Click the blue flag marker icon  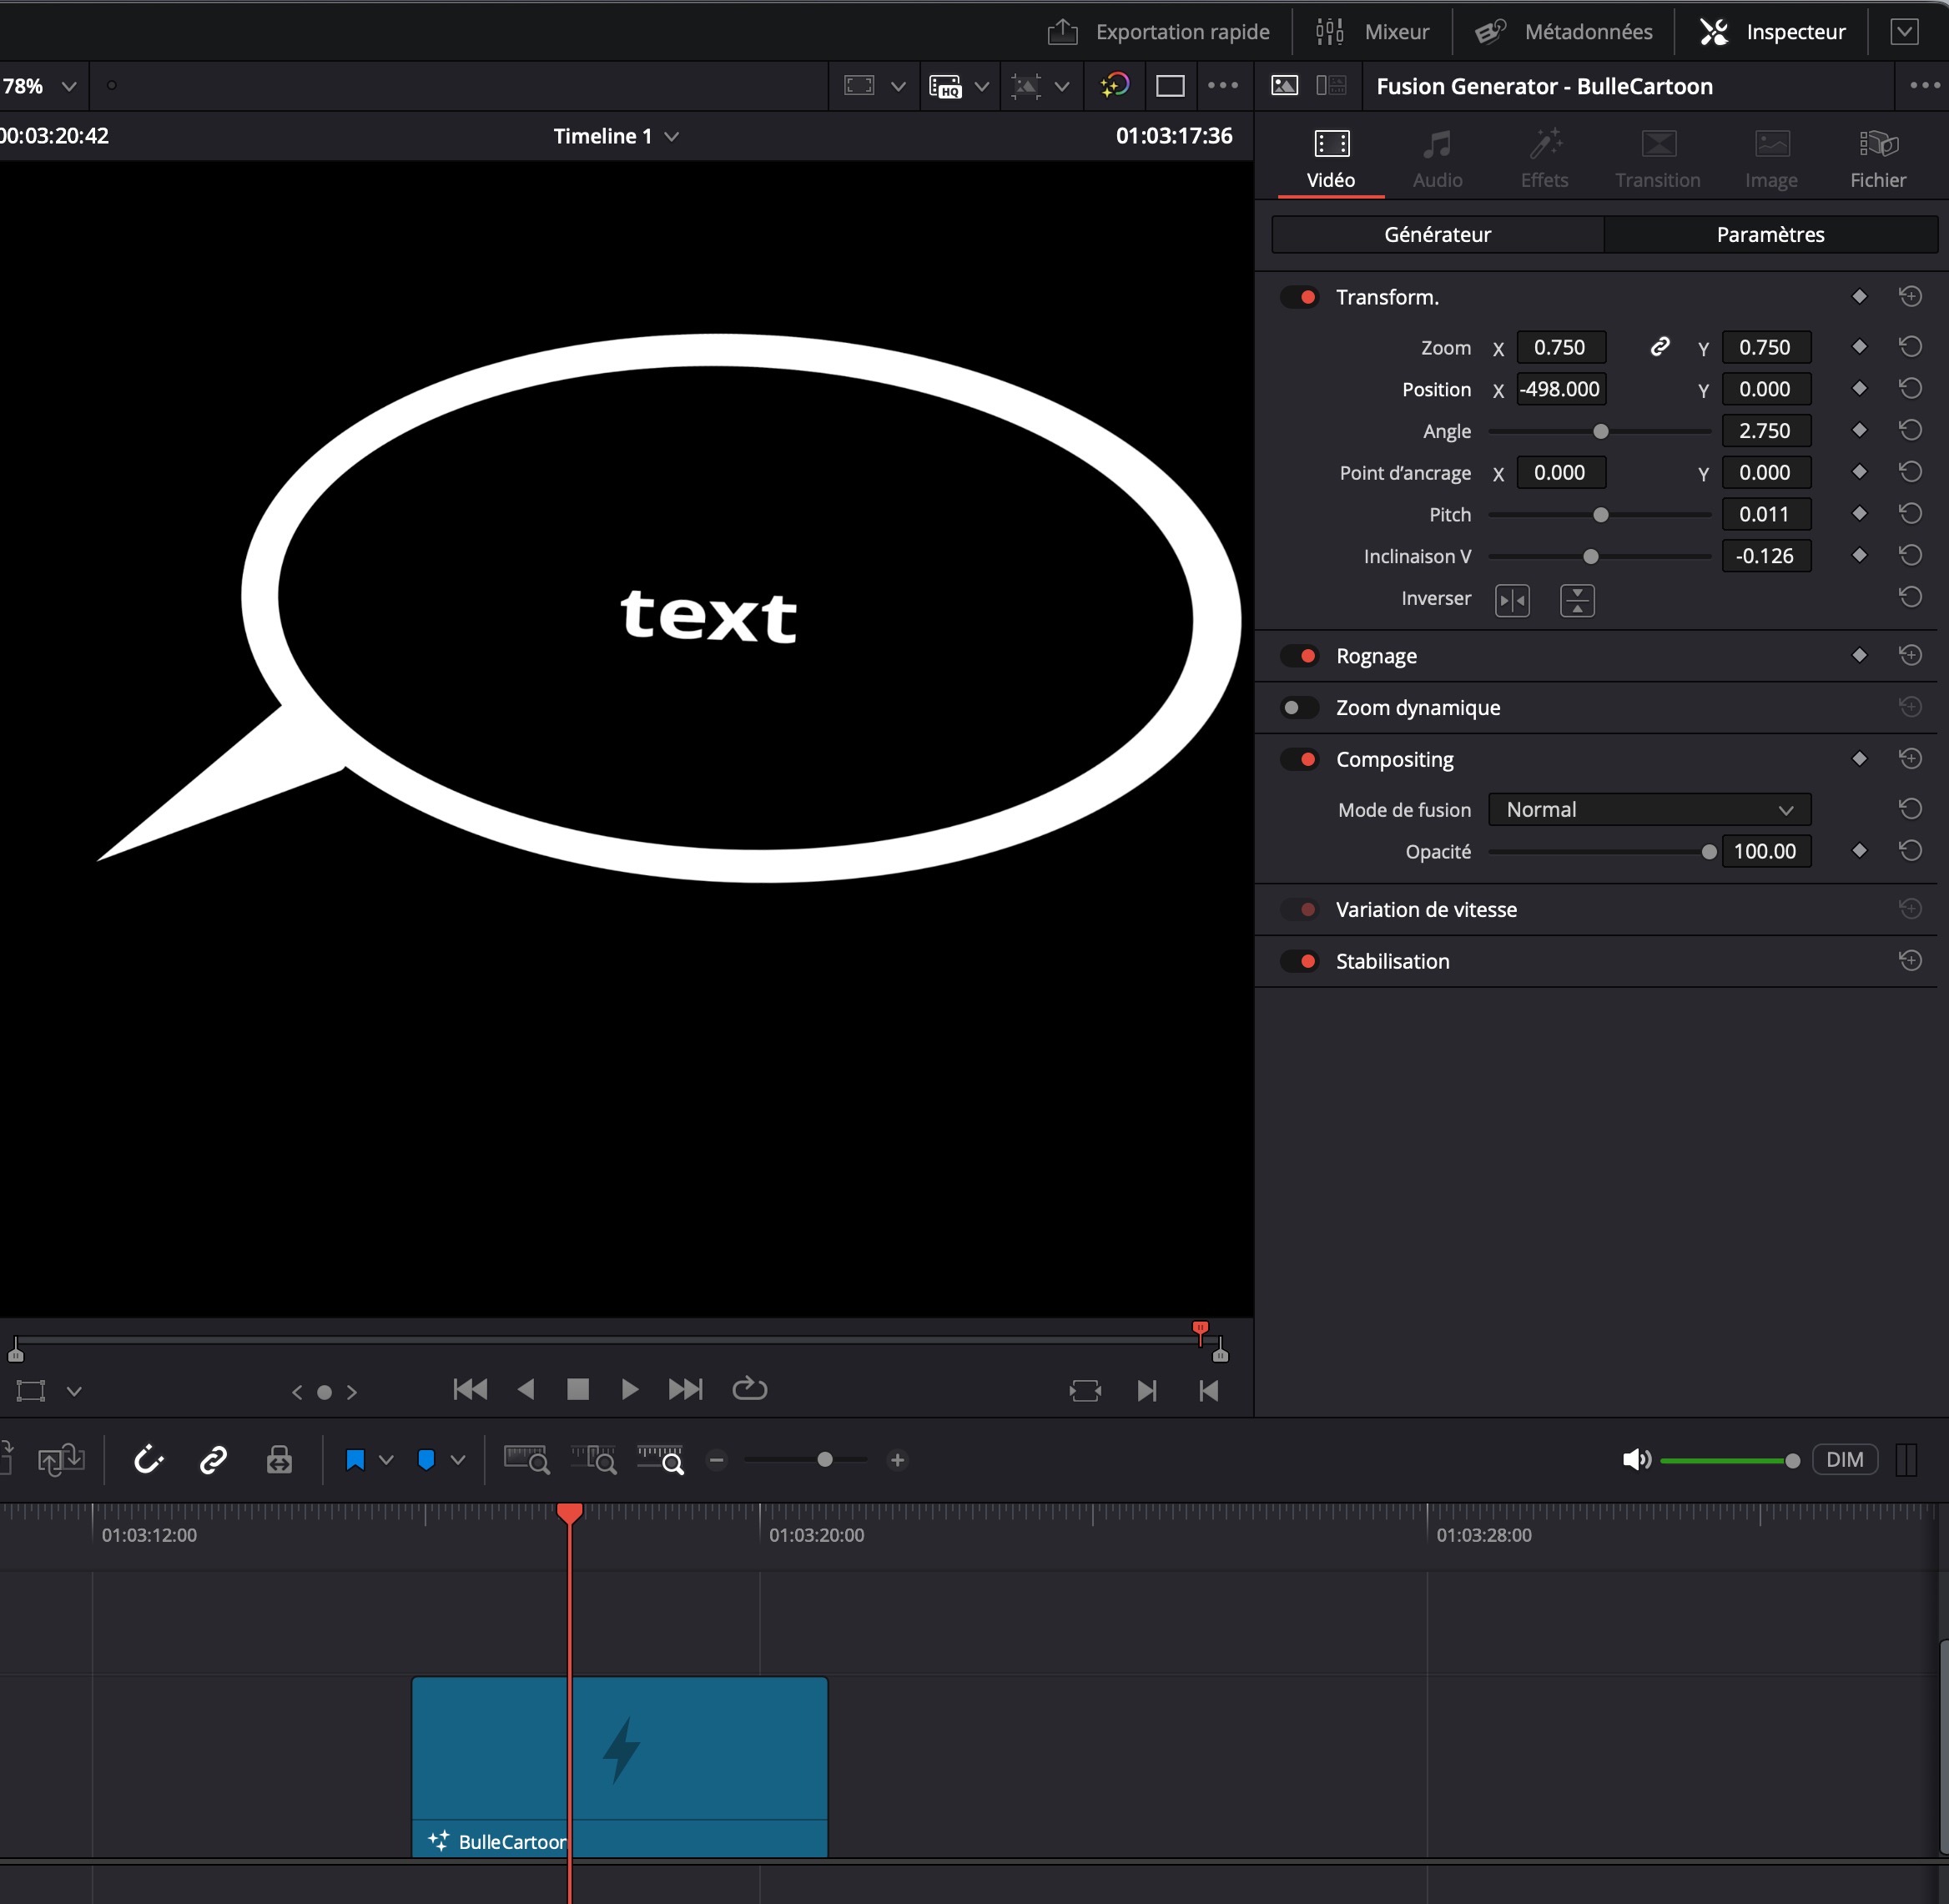pyautogui.click(x=355, y=1460)
